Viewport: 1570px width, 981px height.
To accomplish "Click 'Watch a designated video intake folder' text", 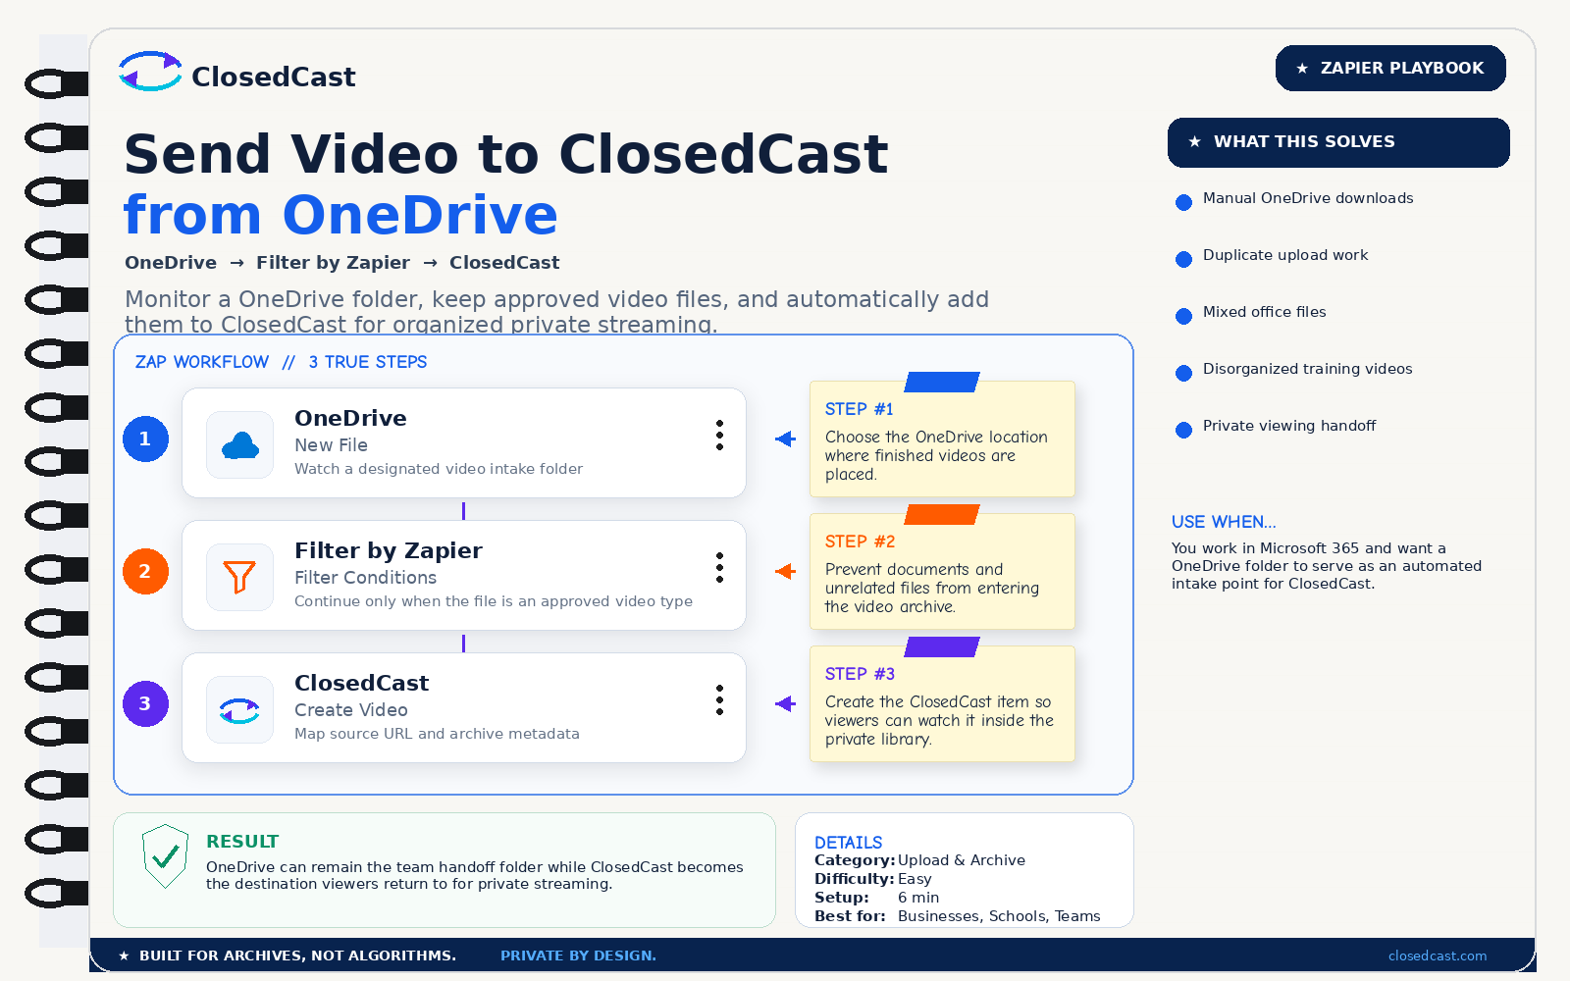I will [439, 469].
